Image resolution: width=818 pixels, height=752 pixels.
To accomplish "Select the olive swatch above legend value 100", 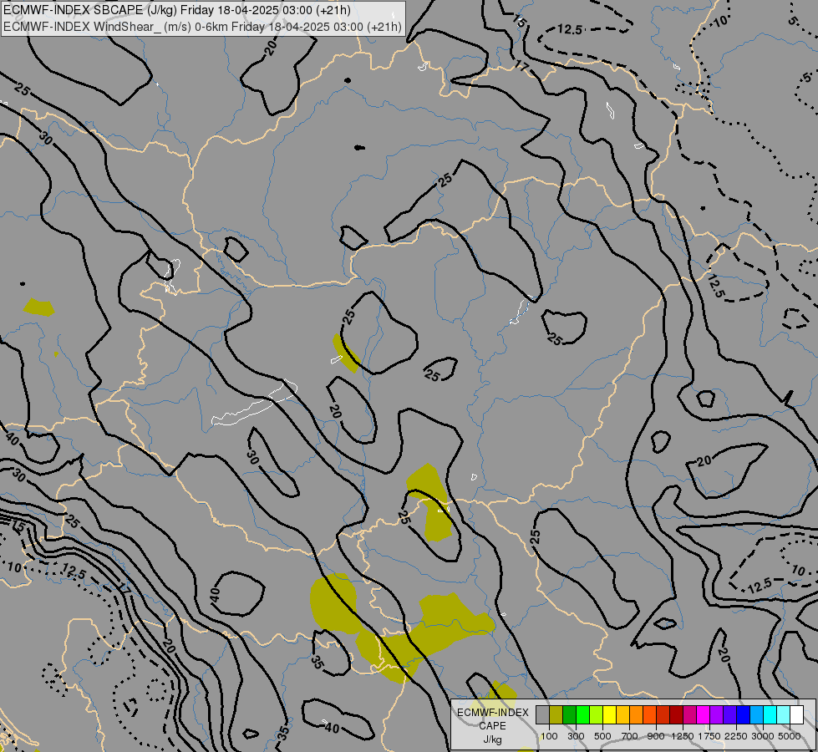I will (556, 714).
